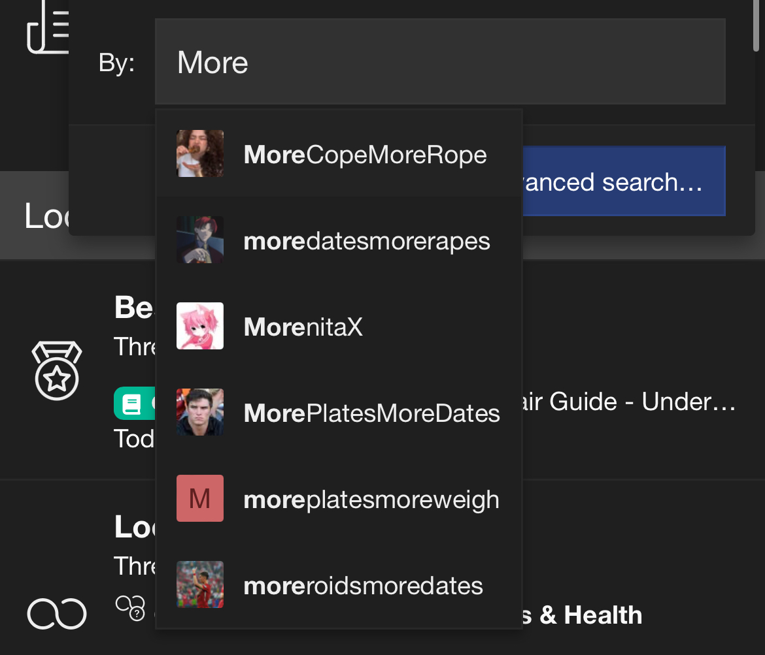Open the Hair Guide thread link
The image size is (765, 655).
tap(629, 402)
